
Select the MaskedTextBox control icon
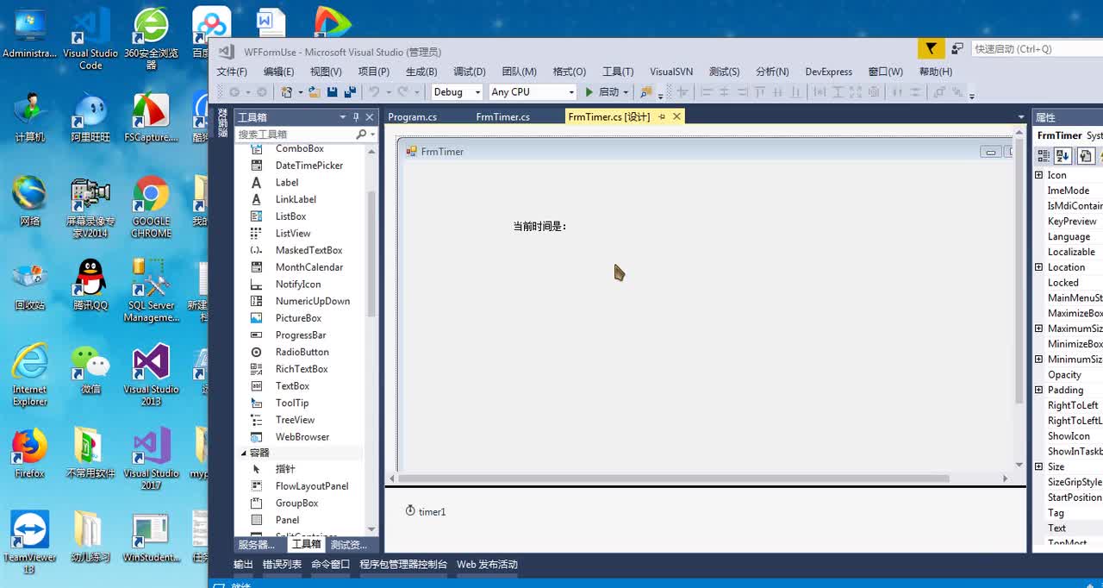256,250
